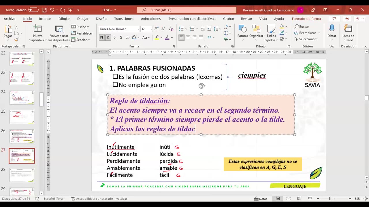
Task: Click the decrease list level icon
Action: (203, 29)
